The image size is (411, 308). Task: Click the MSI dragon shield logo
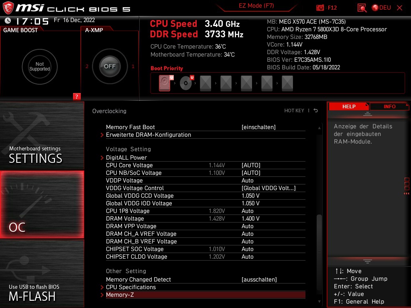[x=8, y=8]
